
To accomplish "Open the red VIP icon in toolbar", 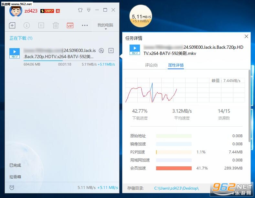I will click(x=70, y=26).
